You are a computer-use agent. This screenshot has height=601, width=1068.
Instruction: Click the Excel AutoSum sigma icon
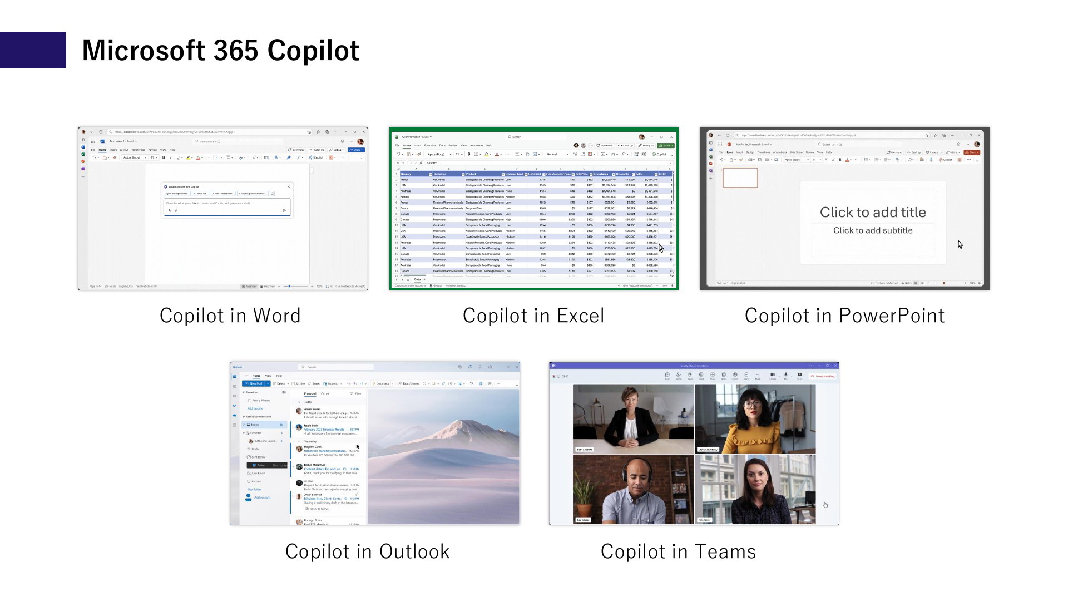coord(602,154)
